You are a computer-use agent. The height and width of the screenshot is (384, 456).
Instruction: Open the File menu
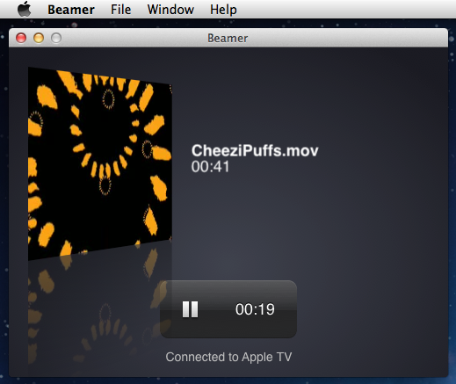point(120,10)
